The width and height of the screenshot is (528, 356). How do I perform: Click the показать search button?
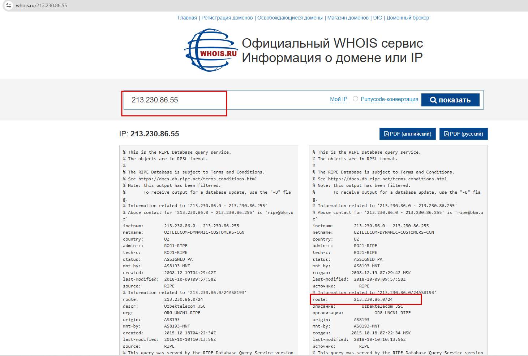point(450,100)
